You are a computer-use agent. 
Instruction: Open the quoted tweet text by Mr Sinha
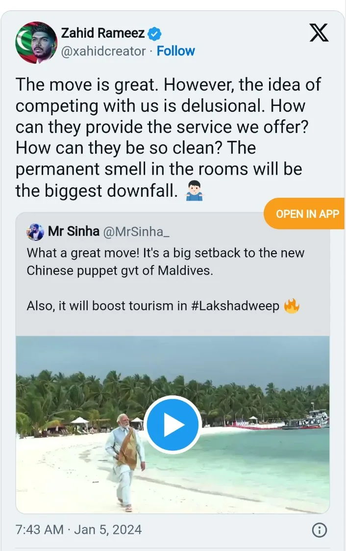pyautogui.click(x=165, y=279)
